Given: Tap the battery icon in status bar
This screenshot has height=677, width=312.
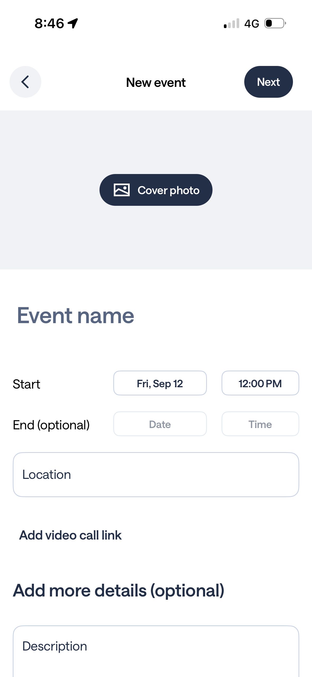Looking at the screenshot, I should tap(275, 23).
